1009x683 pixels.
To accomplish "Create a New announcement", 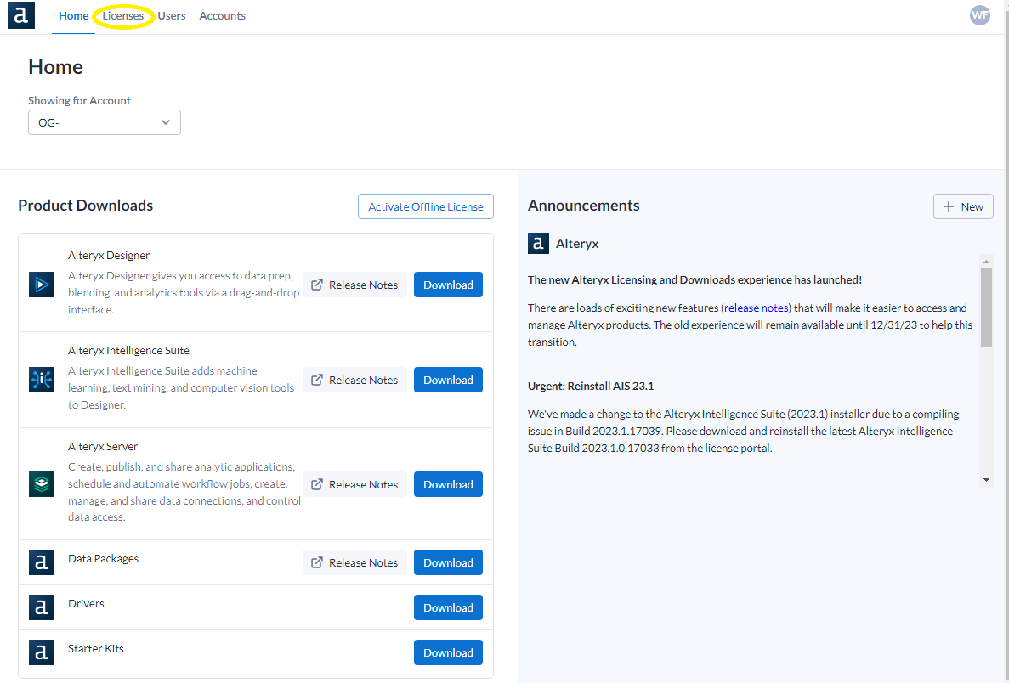I will click(963, 206).
